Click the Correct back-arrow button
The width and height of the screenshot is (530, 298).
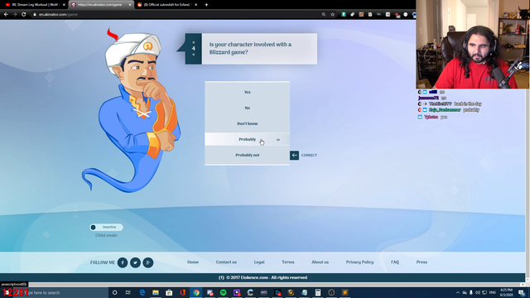(x=294, y=155)
